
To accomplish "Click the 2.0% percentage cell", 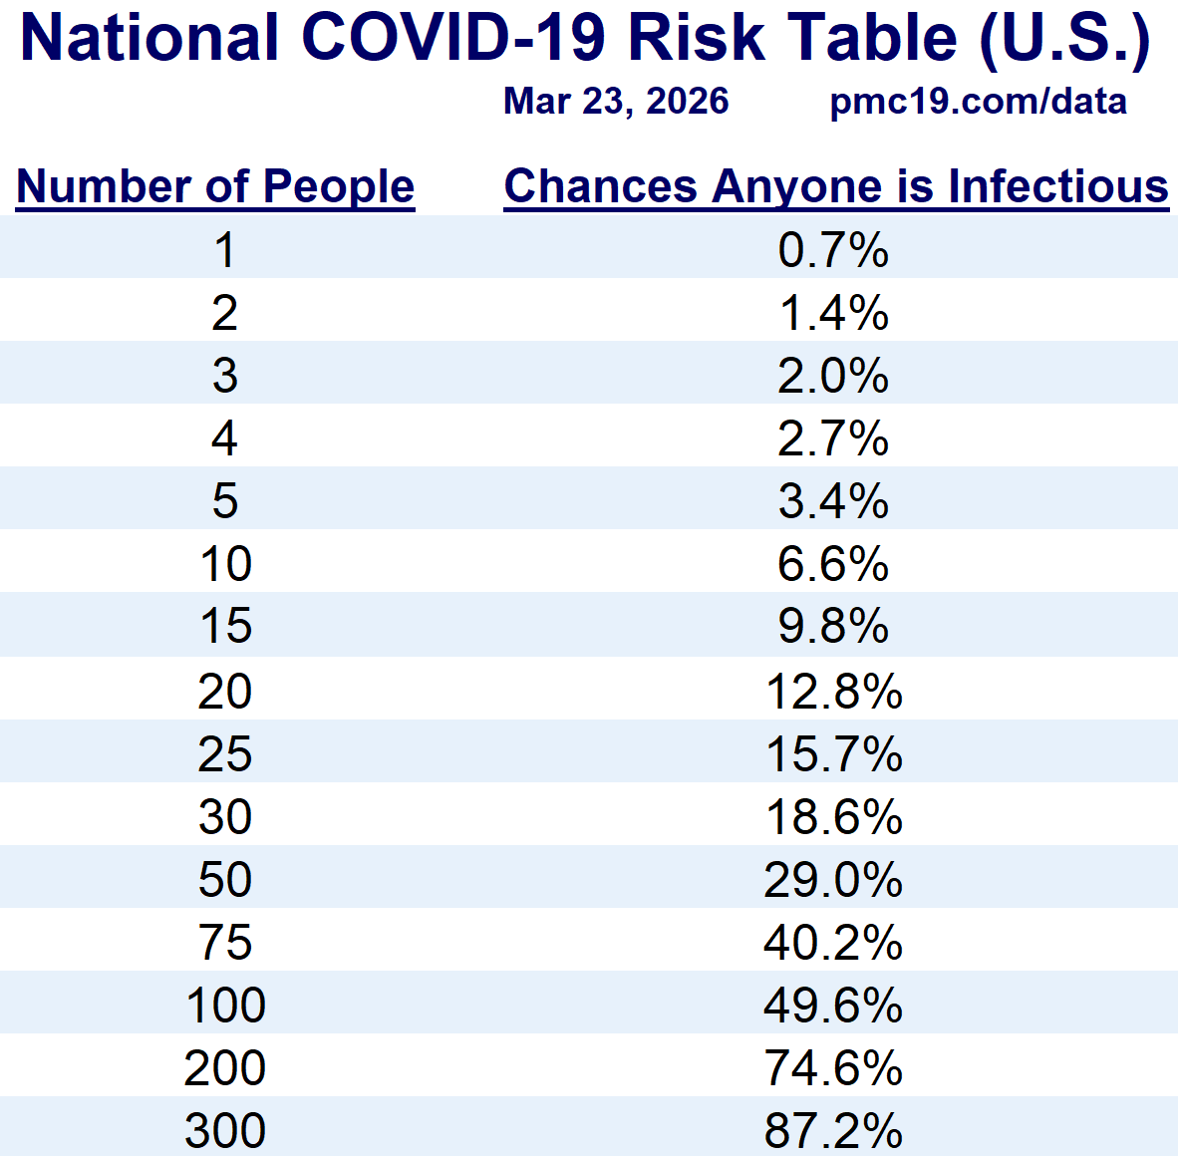I will click(833, 376).
